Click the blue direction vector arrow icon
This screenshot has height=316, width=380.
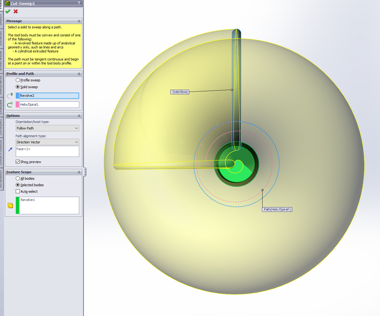(x=10, y=149)
